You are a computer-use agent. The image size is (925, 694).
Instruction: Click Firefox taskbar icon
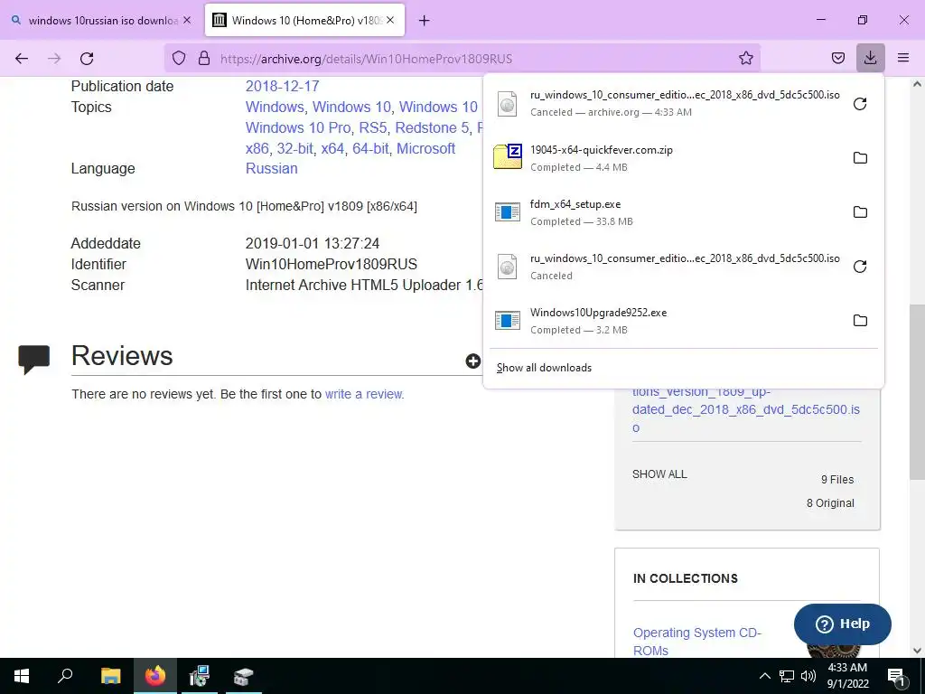[155, 676]
